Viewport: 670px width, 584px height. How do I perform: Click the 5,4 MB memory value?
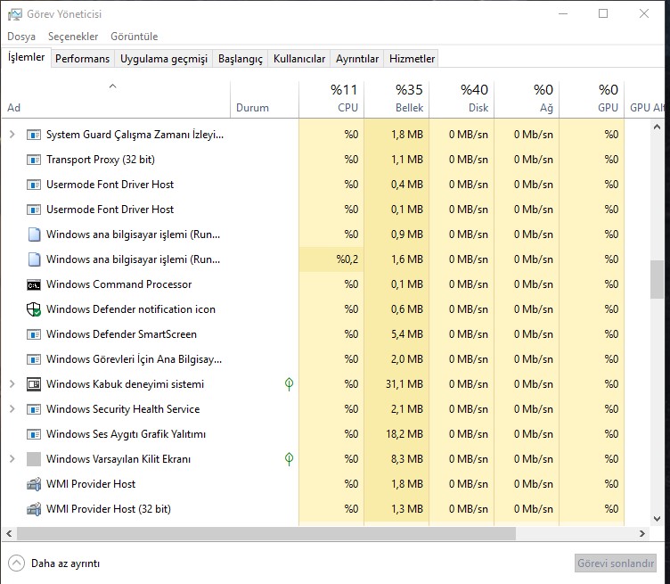pyautogui.click(x=406, y=334)
